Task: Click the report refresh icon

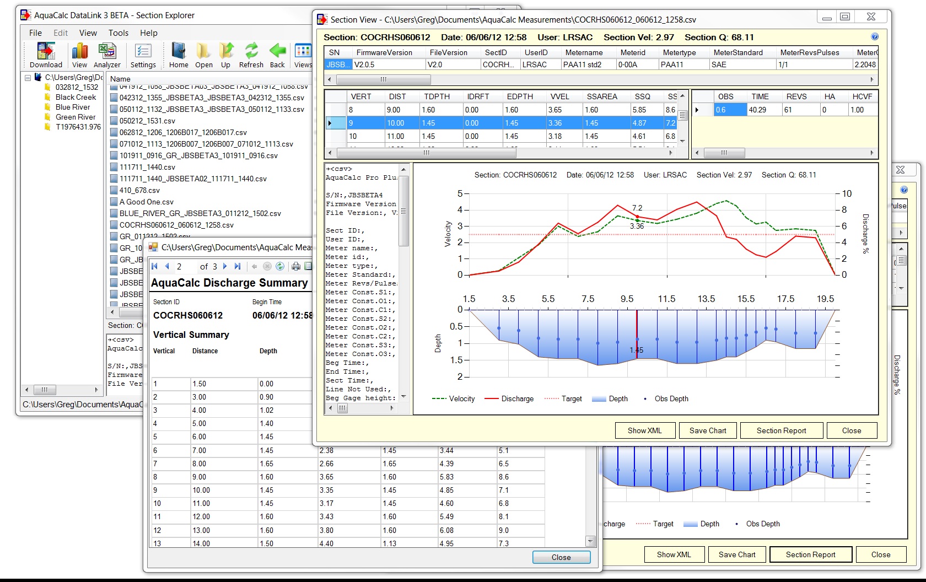Action: [x=280, y=266]
